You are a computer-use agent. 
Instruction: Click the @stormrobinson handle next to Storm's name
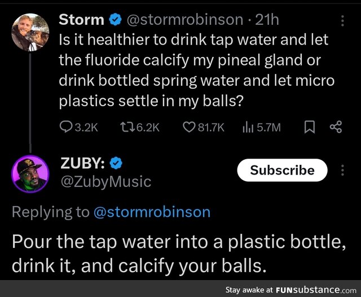pos(183,20)
